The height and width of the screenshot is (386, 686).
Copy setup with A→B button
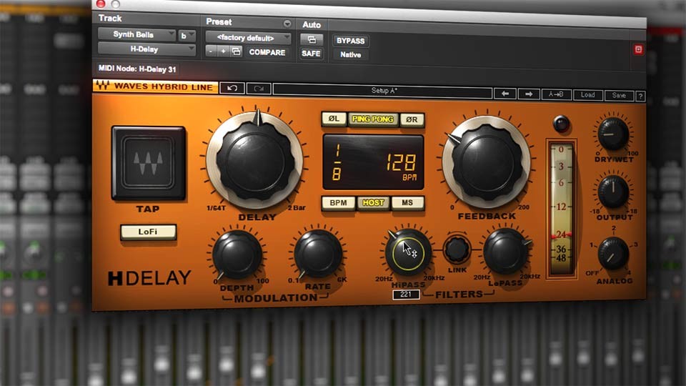pos(556,94)
